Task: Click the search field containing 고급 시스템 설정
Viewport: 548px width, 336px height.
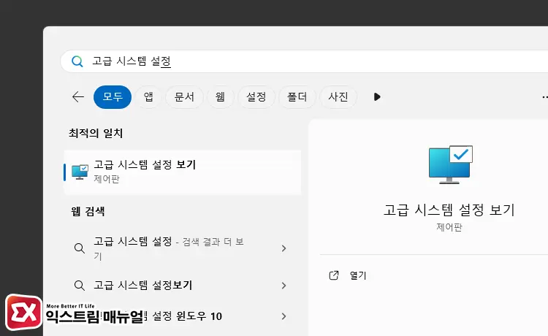Action: (x=304, y=61)
